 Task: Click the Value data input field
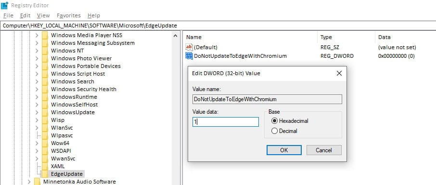click(x=226, y=122)
